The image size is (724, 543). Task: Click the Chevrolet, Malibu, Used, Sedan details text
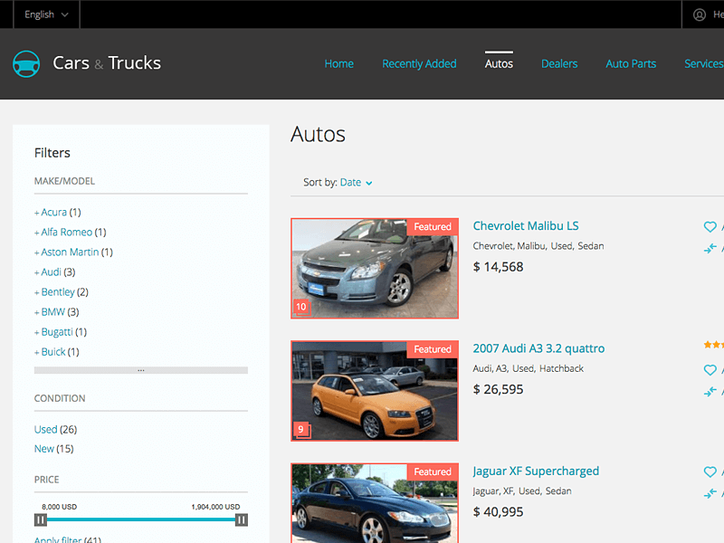click(538, 246)
